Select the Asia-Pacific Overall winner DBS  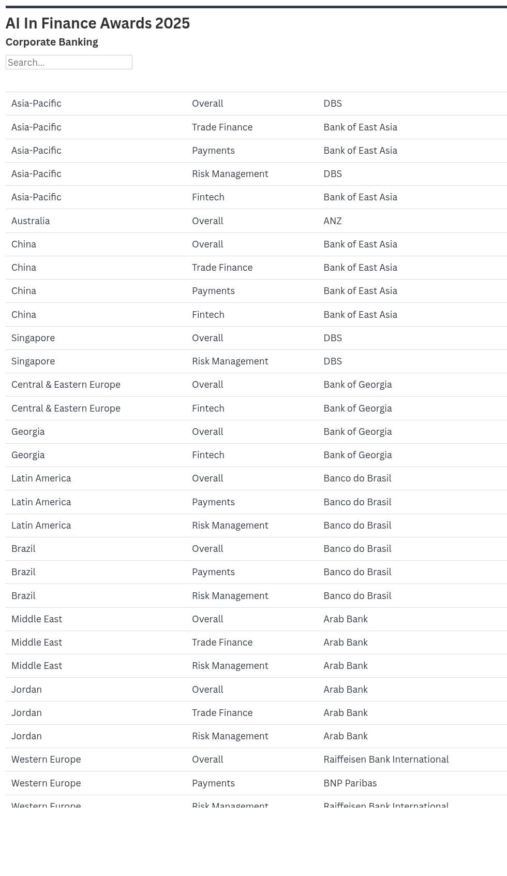333,103
